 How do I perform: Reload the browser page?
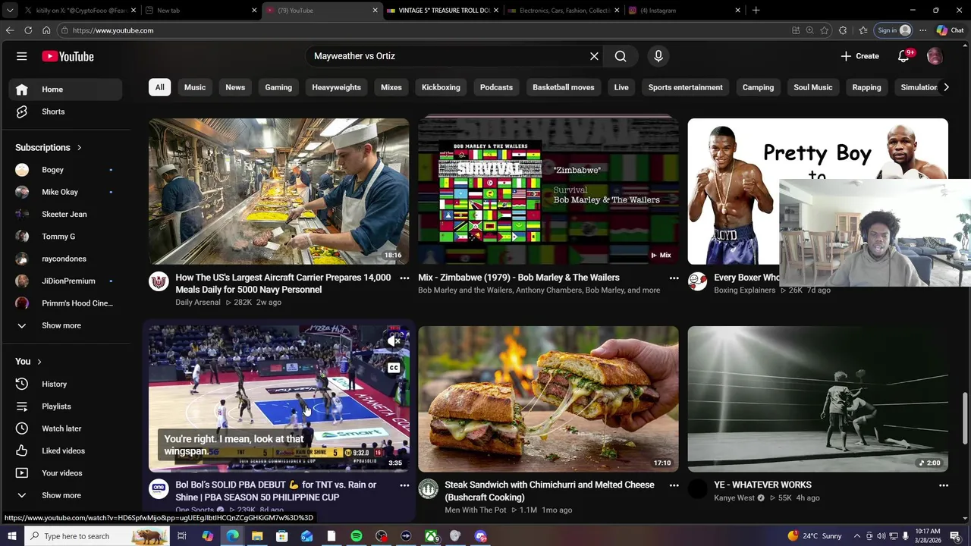click(x=28, y=30)
